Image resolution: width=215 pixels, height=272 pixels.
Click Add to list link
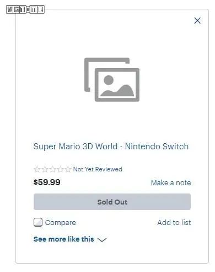[174, 222]
